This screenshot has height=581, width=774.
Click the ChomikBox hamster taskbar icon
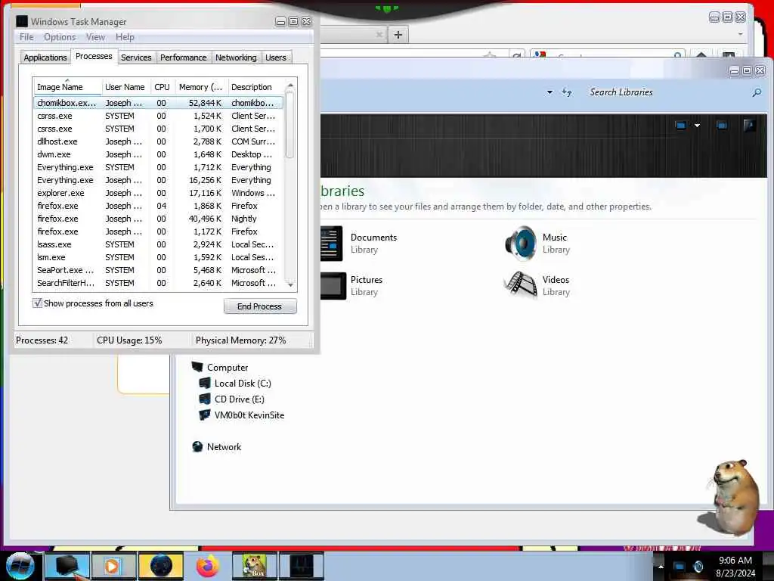[254, 566]
